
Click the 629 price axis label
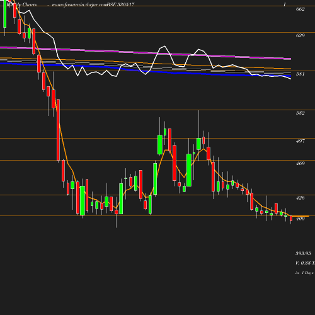pyautogui.click(x=300, y=35)
